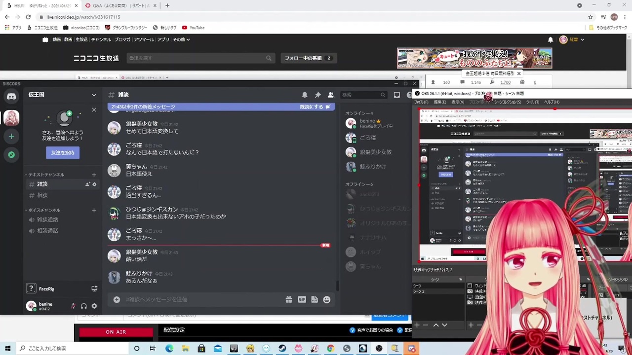Open Discord user settings gear
This screenshot has height=355, width=632.
[x=94, y=306]
